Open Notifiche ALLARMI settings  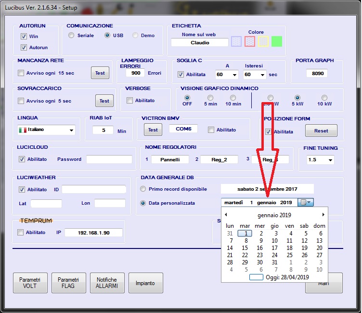click(x=107, y=283)
